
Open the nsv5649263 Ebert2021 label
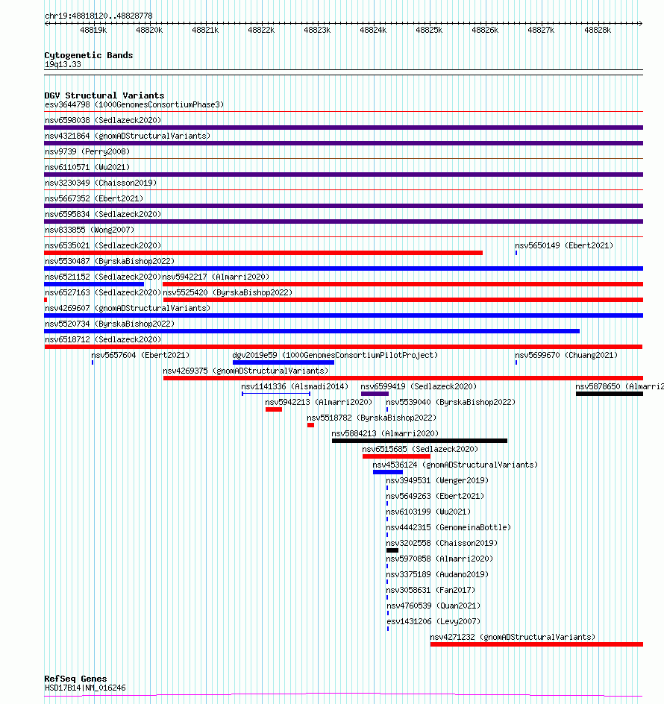[x=435, y=496]
